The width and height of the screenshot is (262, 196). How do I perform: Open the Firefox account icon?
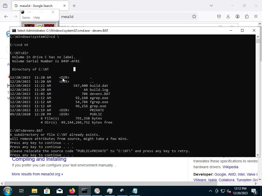(237, 16)
